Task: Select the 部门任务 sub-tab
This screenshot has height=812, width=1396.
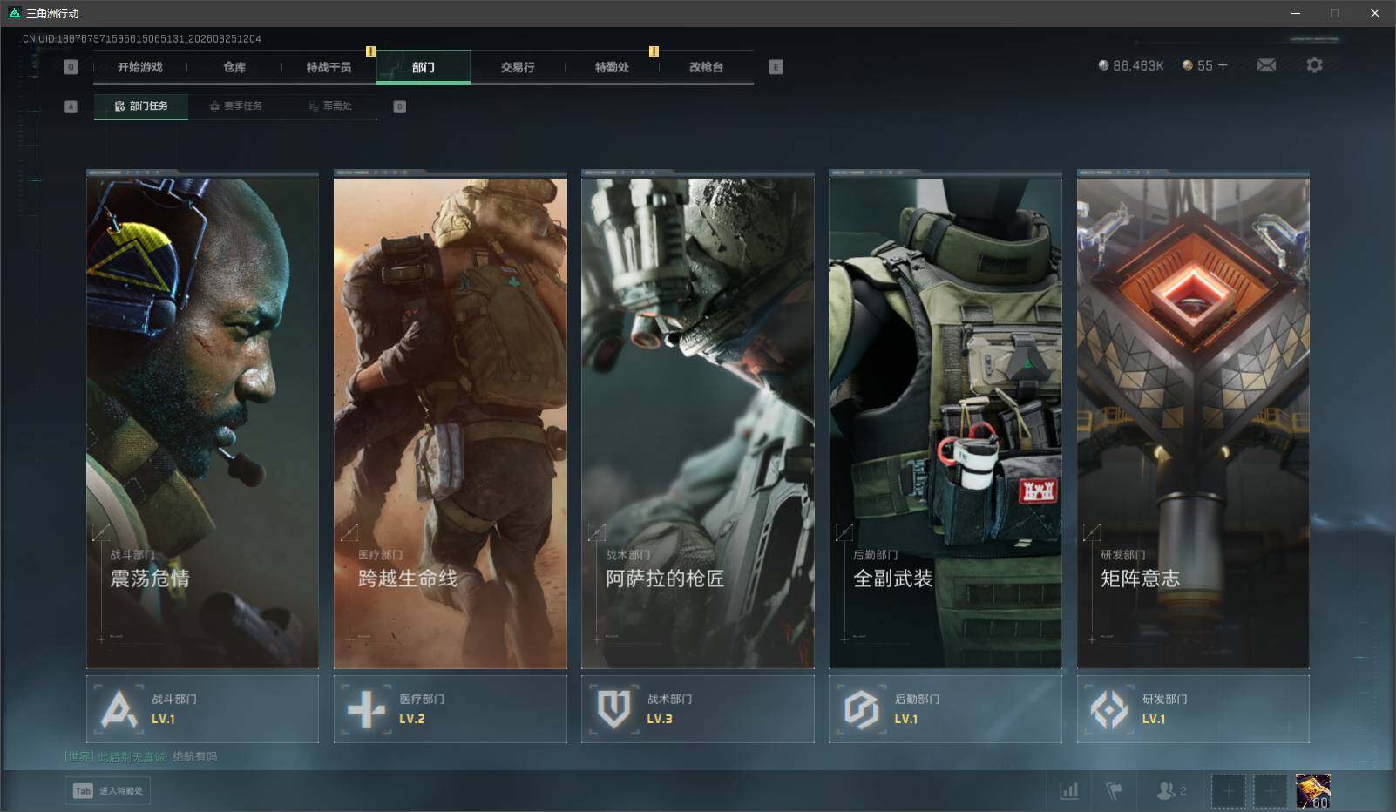Action: (x=141, y=106)
